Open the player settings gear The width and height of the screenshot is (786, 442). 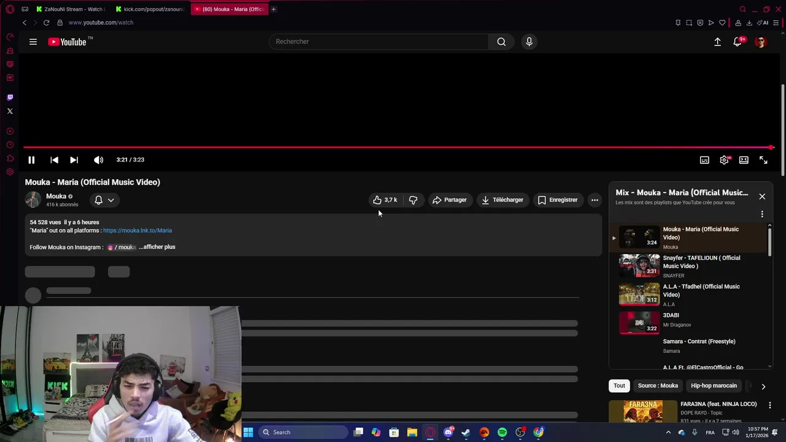tap(725, 160)
